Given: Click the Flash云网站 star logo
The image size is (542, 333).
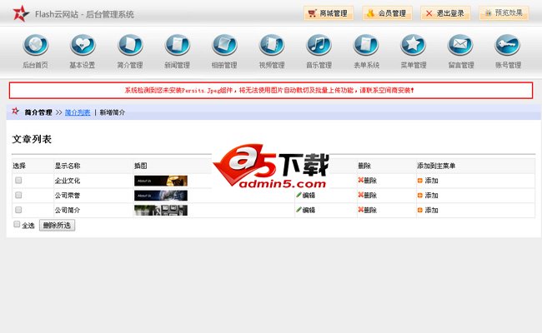Looking at the screenshot, I should click(x=21, y=13).
